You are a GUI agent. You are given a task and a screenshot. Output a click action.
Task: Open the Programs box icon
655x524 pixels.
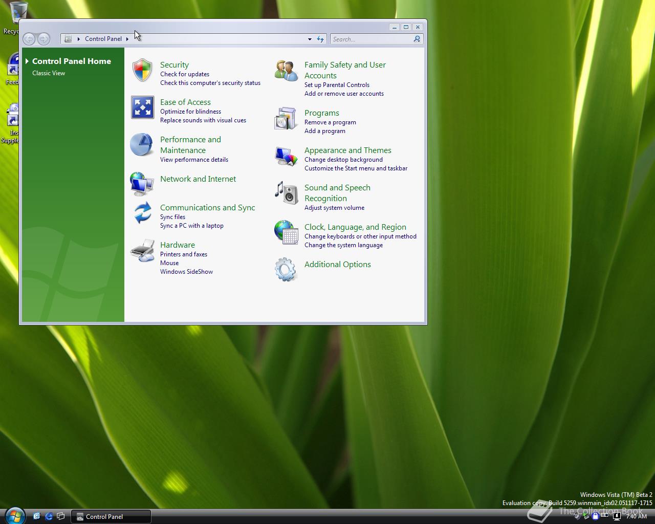point(286,118)
